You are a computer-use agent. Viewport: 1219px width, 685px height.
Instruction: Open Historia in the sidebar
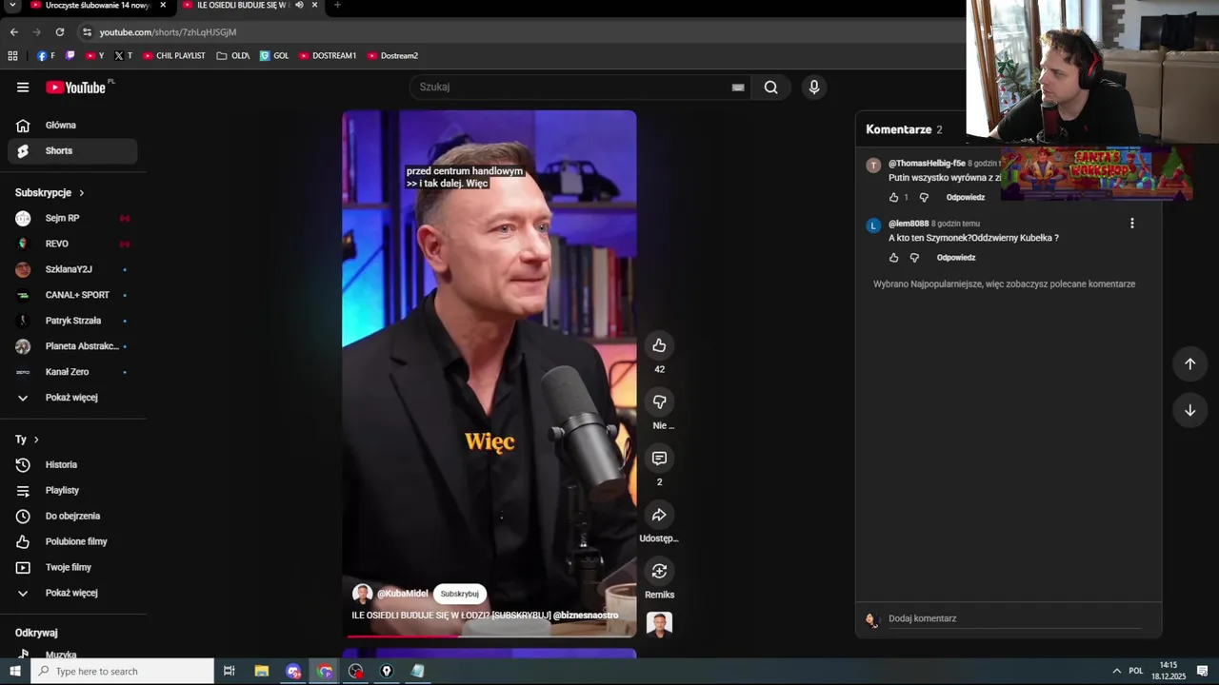tap(72, 465)
